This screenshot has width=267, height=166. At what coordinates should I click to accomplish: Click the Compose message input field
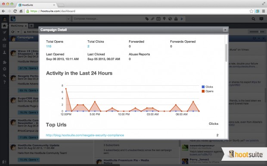pos(108,19)
